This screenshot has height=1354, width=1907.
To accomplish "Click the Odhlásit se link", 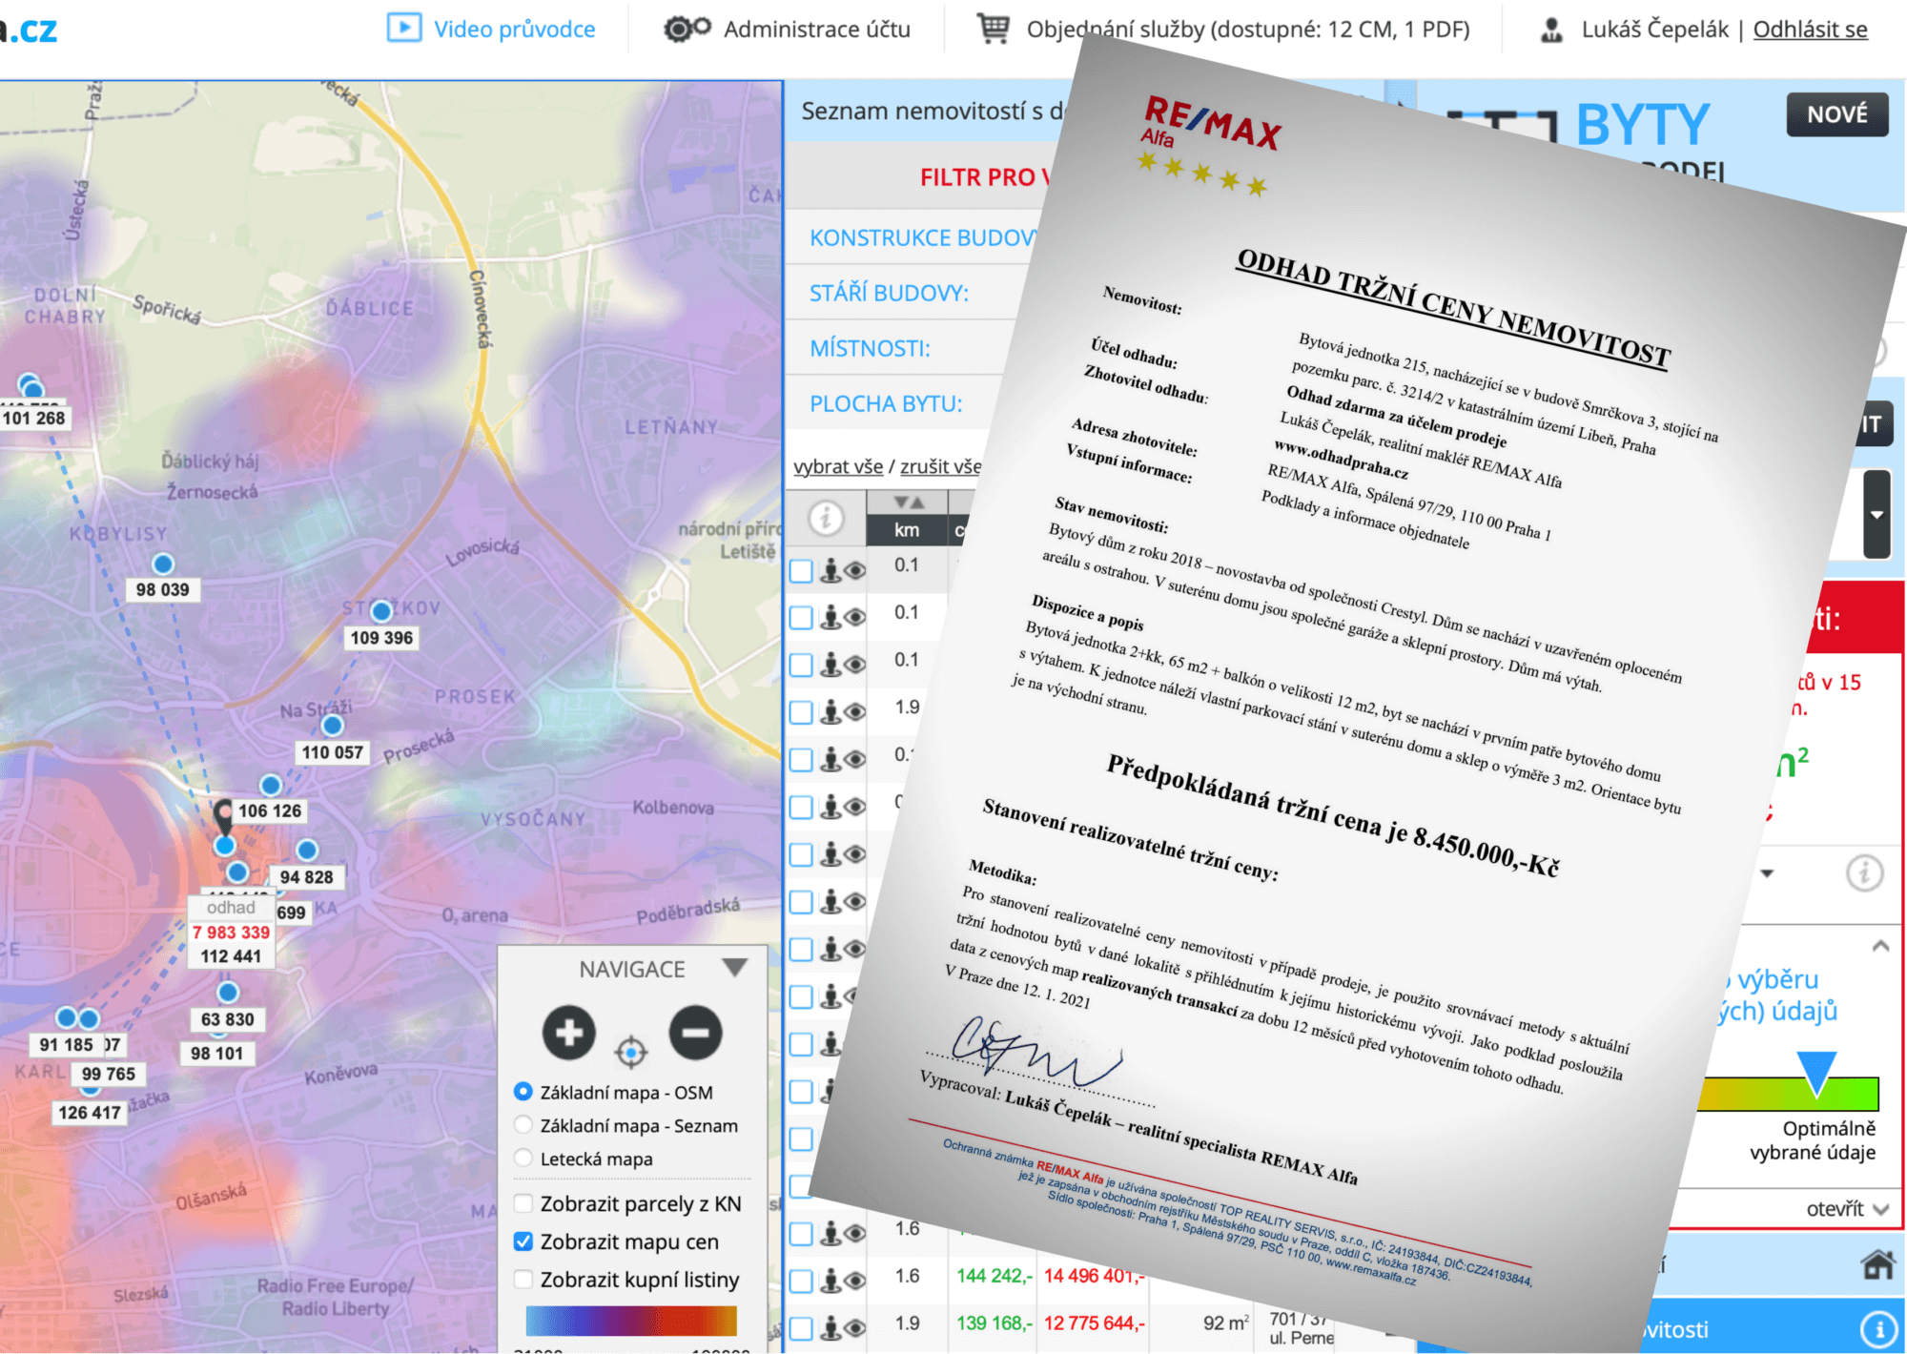I will [x=1810, y=30].
